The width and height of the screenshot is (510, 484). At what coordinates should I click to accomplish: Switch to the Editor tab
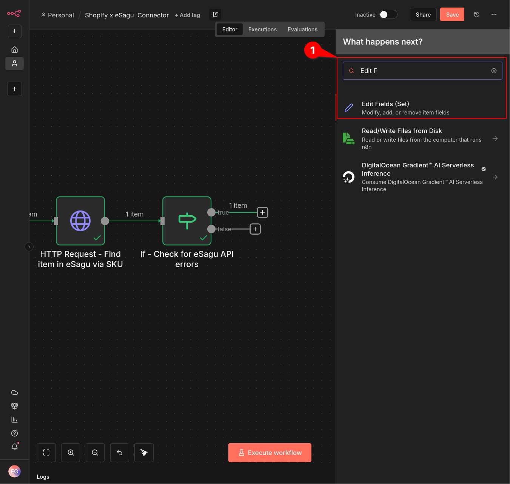[230, 29]
